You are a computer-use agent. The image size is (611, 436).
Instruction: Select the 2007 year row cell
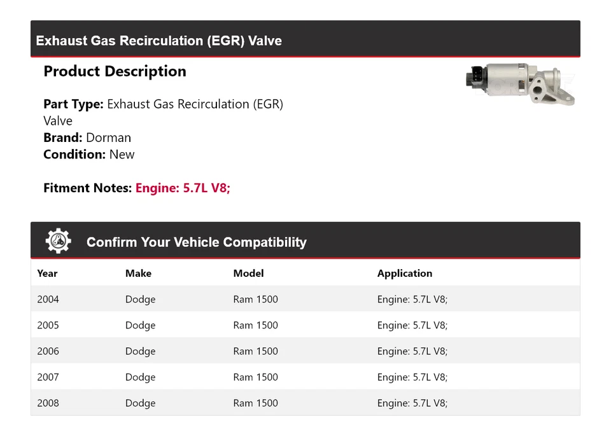click(48, 377)
